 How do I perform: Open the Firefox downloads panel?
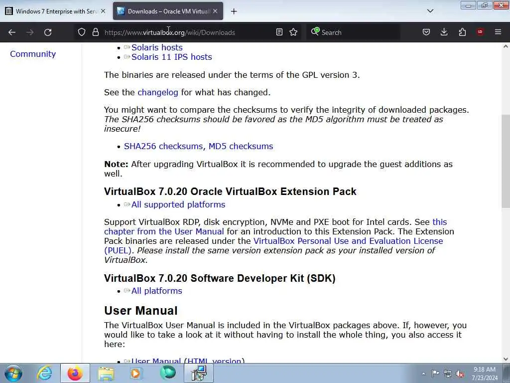tap(444, 32)
